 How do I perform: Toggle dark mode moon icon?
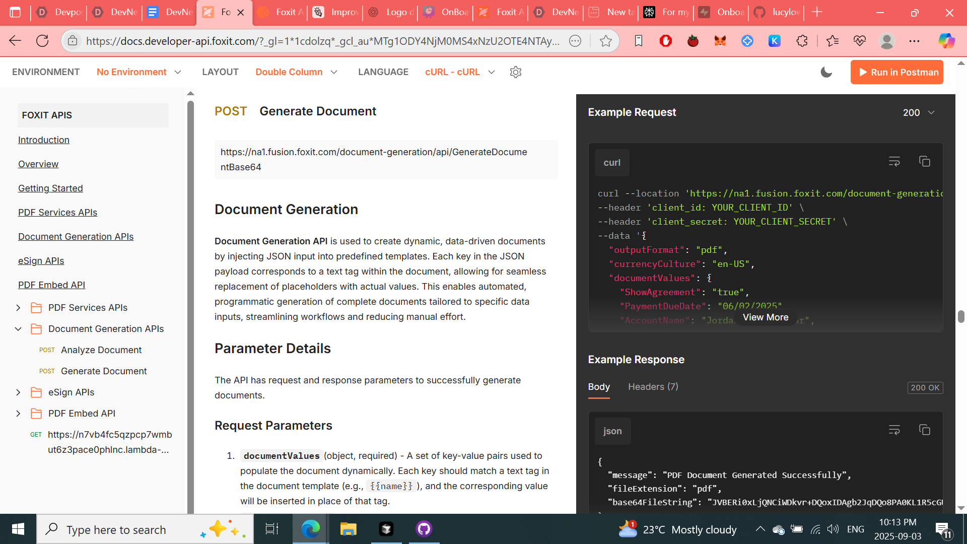pyautogui.click(x=826, y=72)
